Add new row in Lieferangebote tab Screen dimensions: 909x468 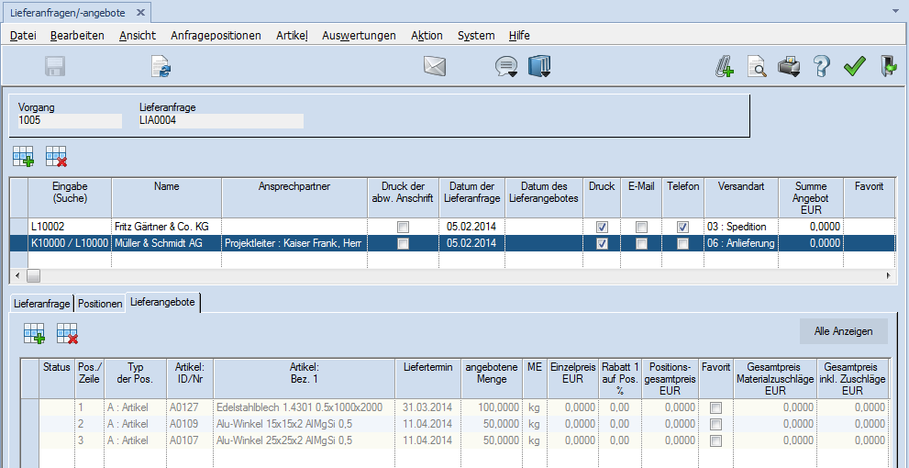click(x=35, y=334)
